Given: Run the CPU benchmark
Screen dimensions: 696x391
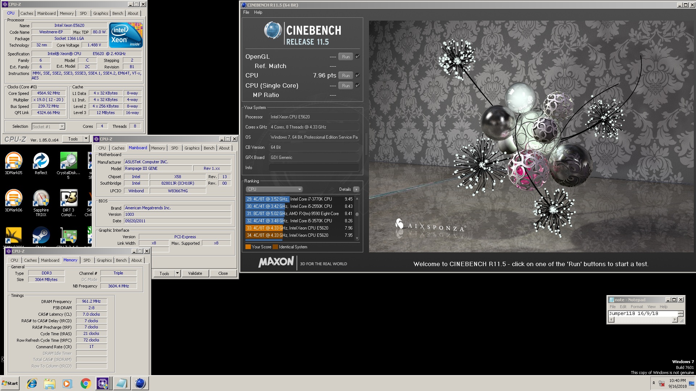Looking at the screenshot, I should click(x=346, y=75).
